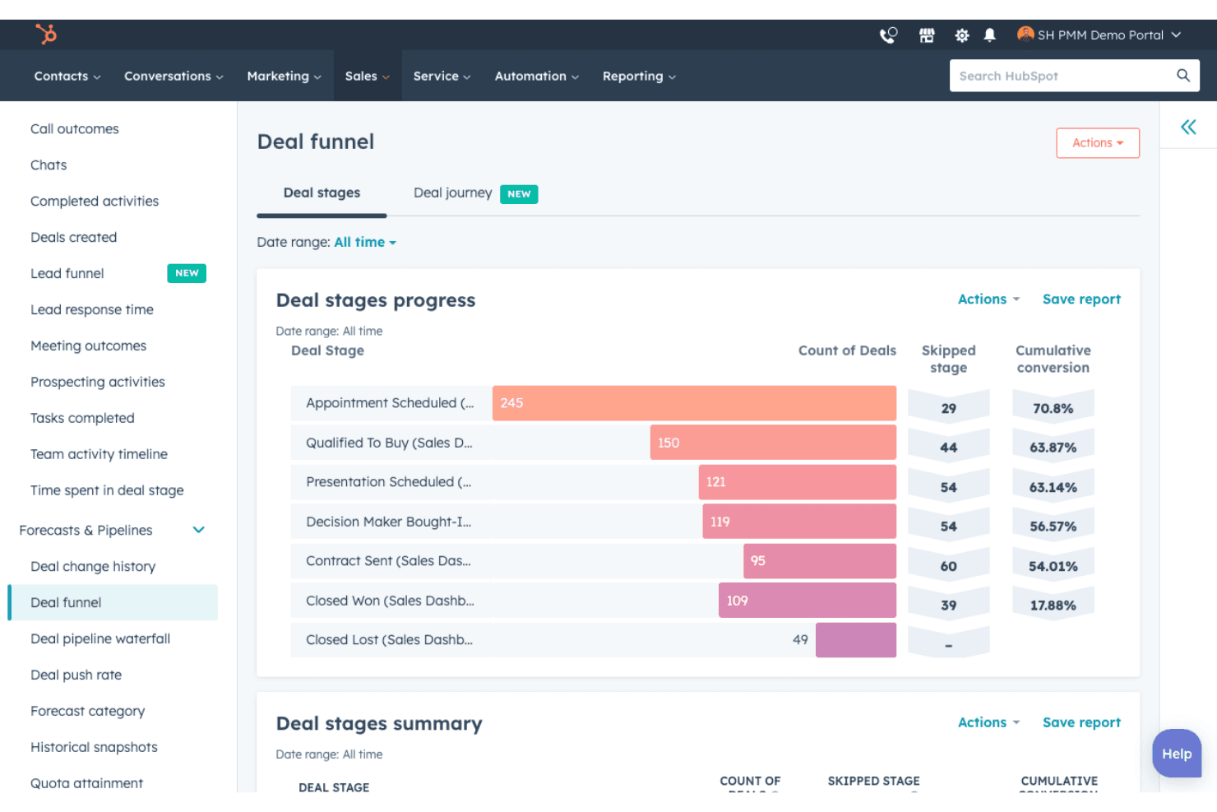Open Time spent in deal stage
Screen dimensions: 1217x812
pos(107,491)
